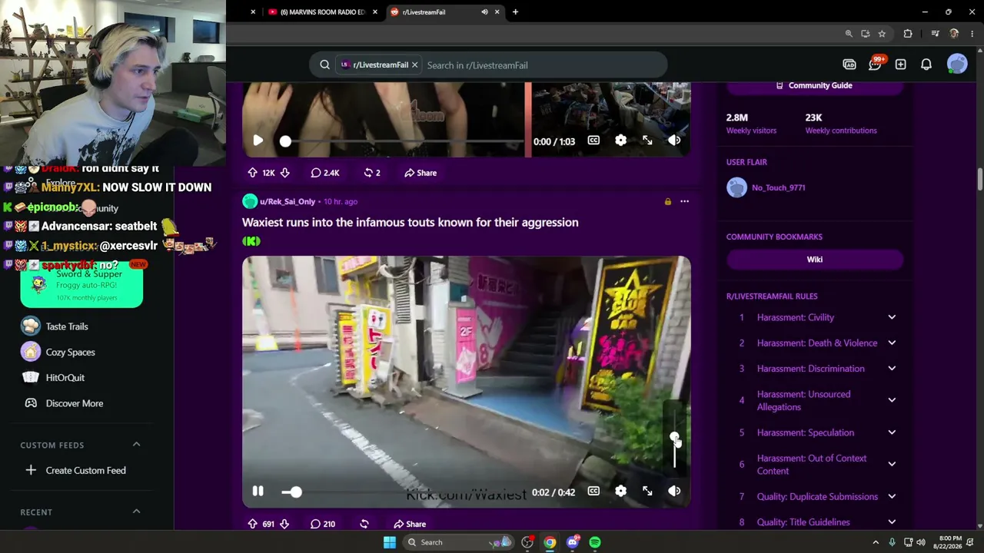Pause the Waxiest video

258,491
